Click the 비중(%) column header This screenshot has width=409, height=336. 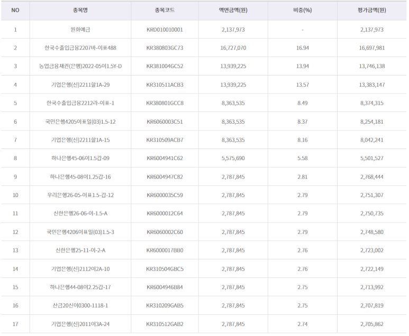(x=303, y=11)
